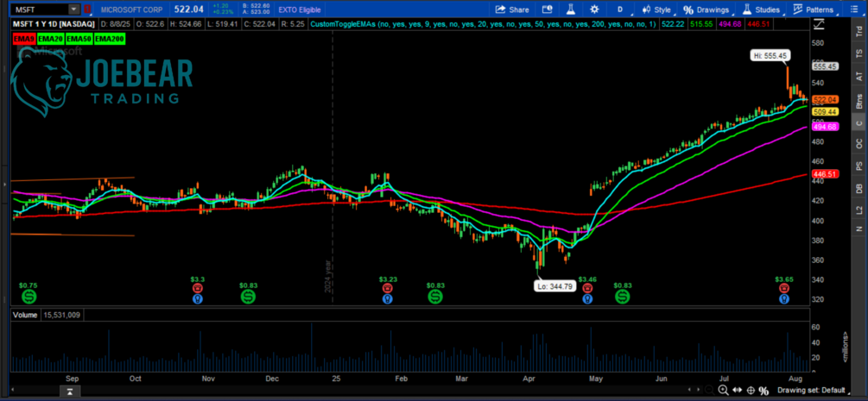Screen dimensions: 868x401
Task: Select the C sidebar tab
Action: (x=859, y=123)
